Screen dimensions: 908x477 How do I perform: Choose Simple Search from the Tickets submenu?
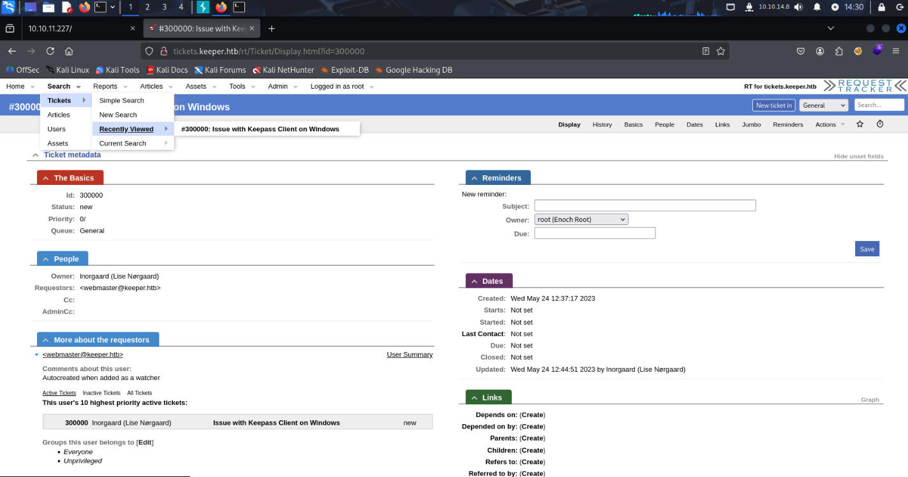[x=122, y=100]
